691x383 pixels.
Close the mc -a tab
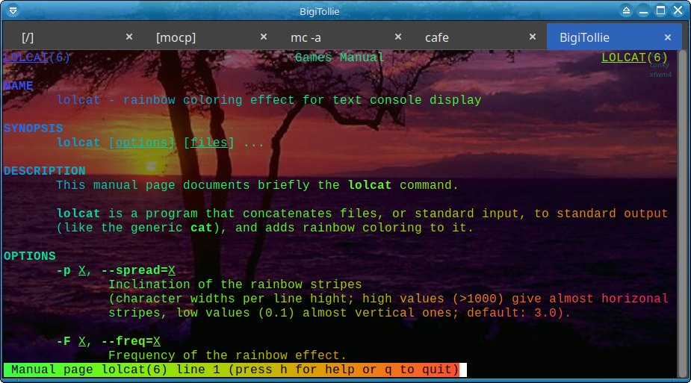coord(397,37)
